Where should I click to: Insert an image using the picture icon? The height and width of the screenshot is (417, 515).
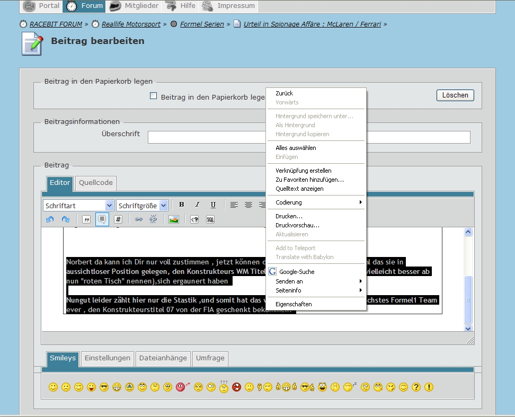click(173, 219)
